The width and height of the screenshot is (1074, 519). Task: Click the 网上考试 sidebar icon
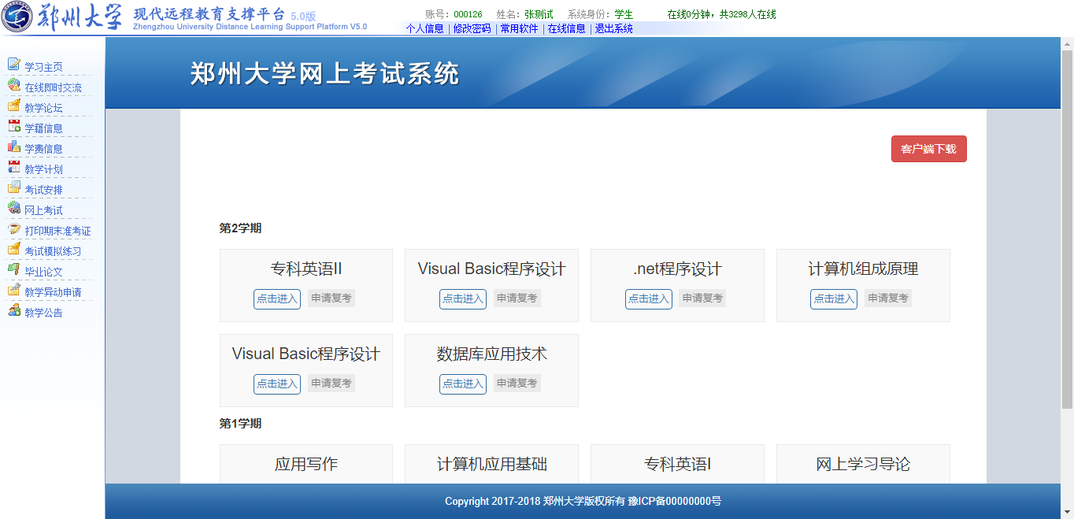pyautogui.click(x=13, y=209)
